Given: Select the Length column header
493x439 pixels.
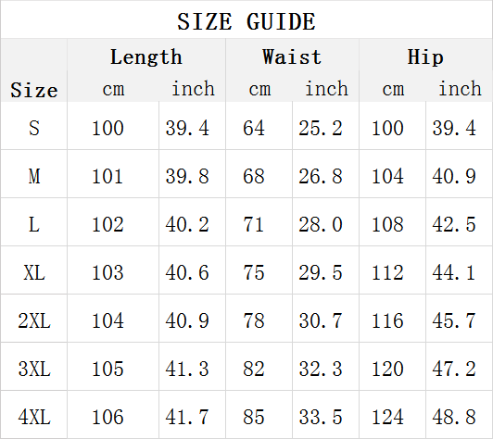Looking at the screenshot, I should pos(146,57).
